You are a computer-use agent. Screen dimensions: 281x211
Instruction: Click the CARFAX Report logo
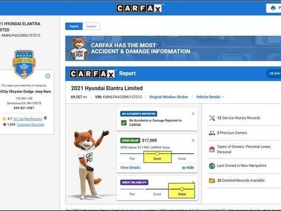point(92,74)
